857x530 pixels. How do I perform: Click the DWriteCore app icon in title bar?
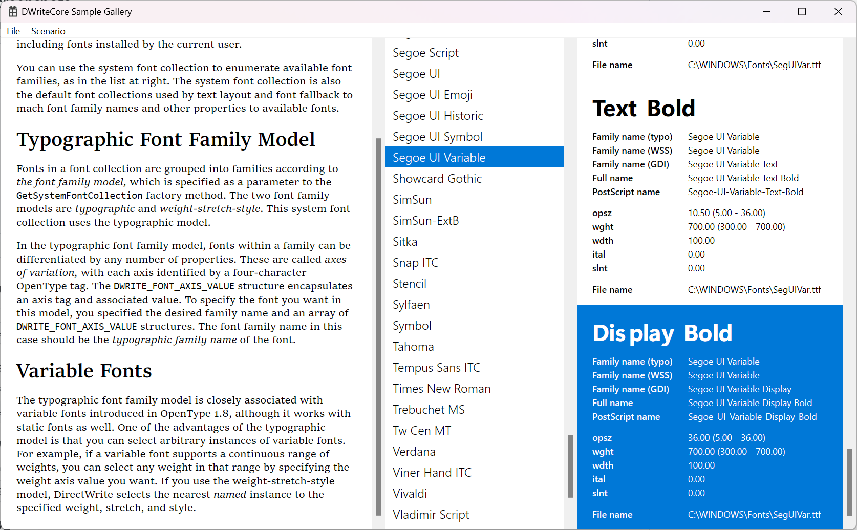[x=12, y=11]
